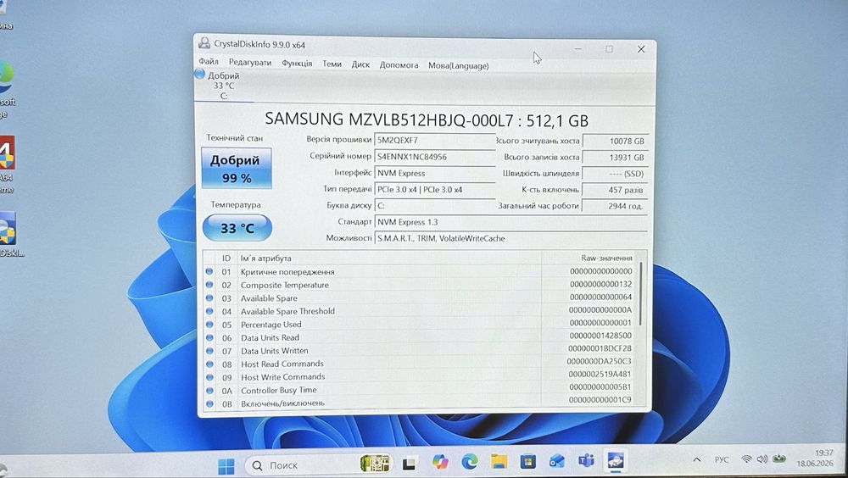Image resolution: width=848 pixels, height=478 pixels.
Task: Click the blue status dot for attribute 05
Action: click(x=209, y=325)
